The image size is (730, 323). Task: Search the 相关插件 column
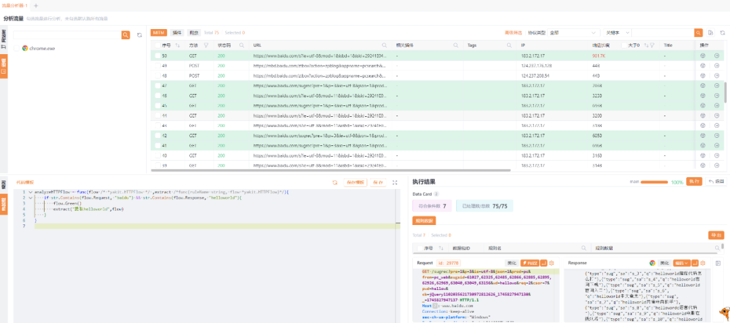coord(456,45)
